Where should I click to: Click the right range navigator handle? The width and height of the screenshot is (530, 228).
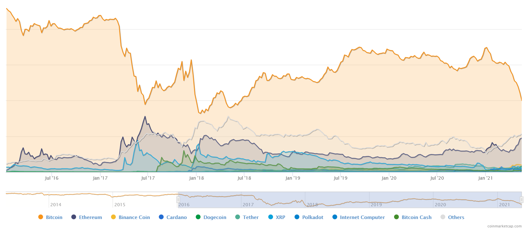pos(522,200)
